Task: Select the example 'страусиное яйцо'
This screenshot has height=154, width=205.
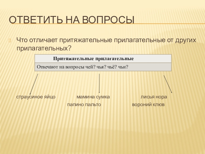Action: pos(36,97)
